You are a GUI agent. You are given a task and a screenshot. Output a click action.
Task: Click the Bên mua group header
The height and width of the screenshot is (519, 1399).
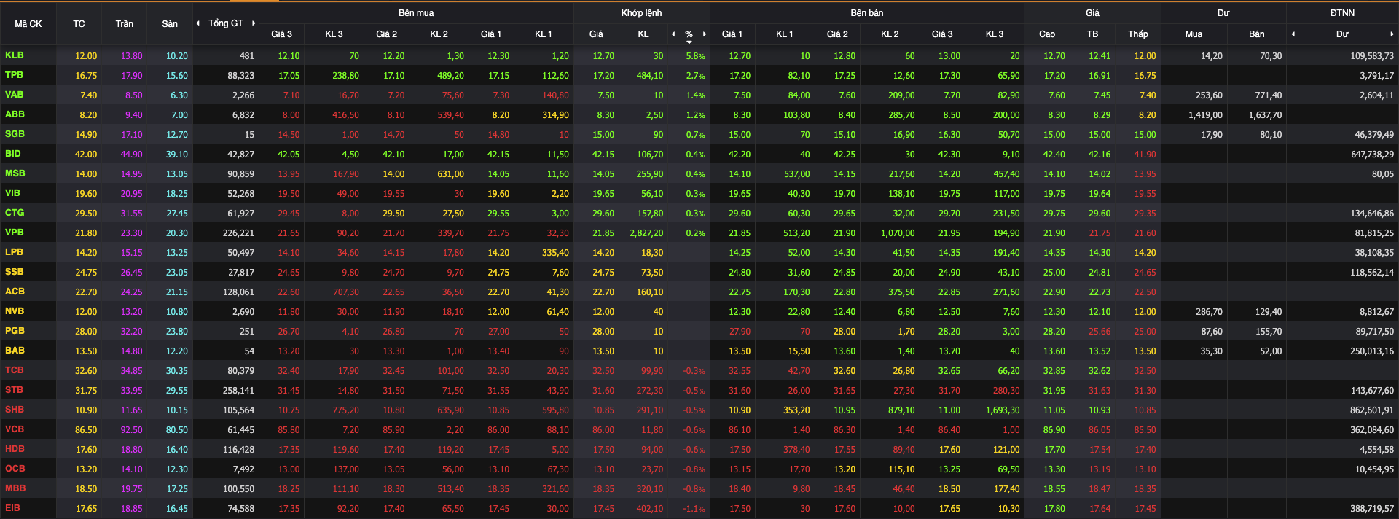(416, 13)
